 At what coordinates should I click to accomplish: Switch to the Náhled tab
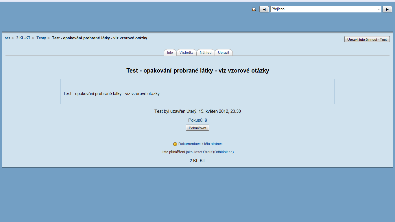coord(206,52)
